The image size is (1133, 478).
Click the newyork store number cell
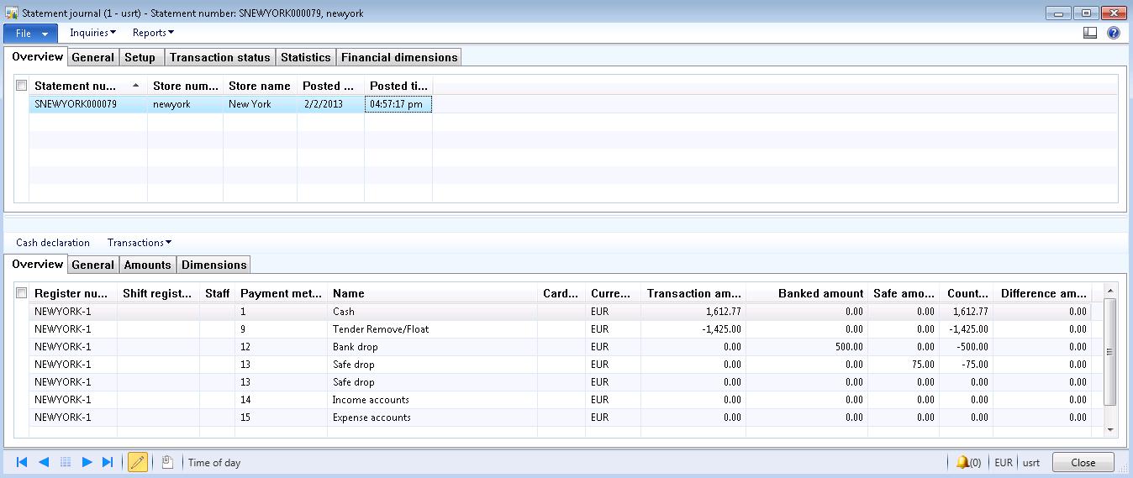point(185,104)
